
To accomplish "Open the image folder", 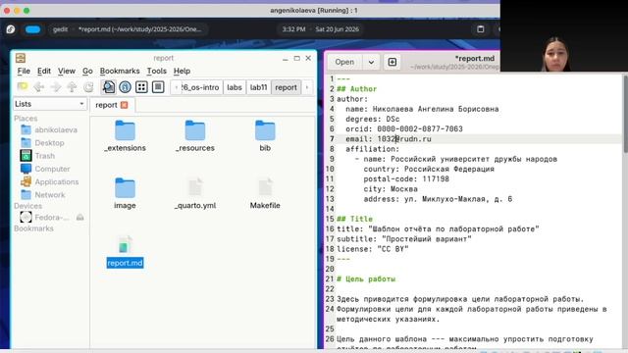I will (125, 194).
